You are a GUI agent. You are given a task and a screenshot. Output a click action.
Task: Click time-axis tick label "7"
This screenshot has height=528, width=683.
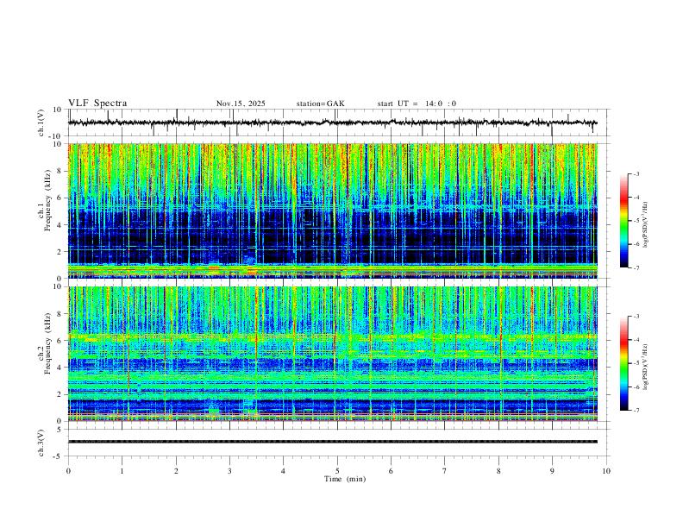[x=445, y=471]
